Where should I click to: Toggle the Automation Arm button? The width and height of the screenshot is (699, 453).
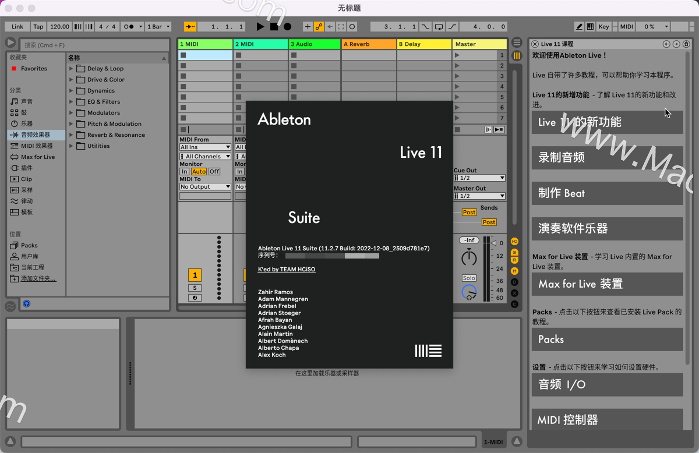click(x=319, y=27)
